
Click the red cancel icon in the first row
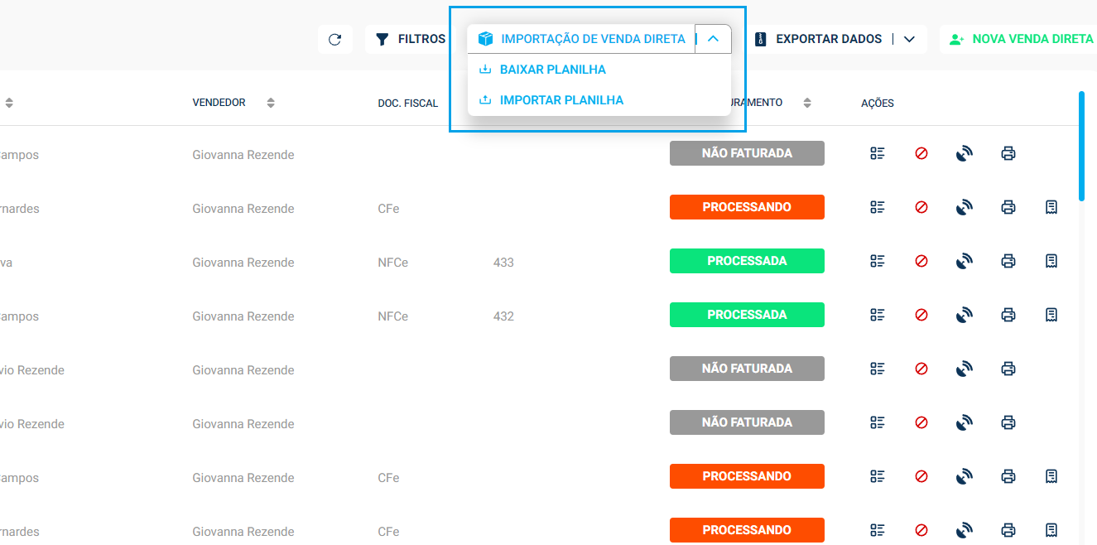tap(921, 154)
